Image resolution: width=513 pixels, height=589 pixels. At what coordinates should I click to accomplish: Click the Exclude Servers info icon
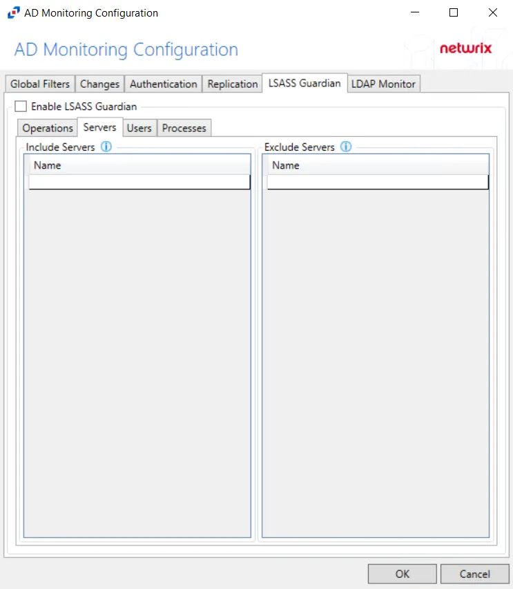346,147
